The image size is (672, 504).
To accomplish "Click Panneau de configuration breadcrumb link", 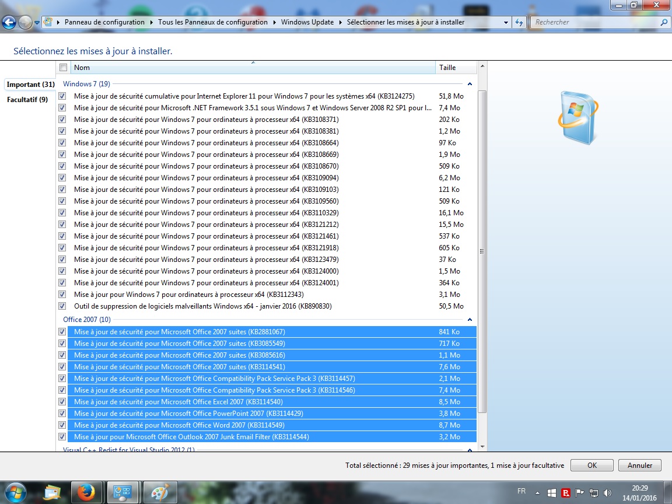I will 104,22.
